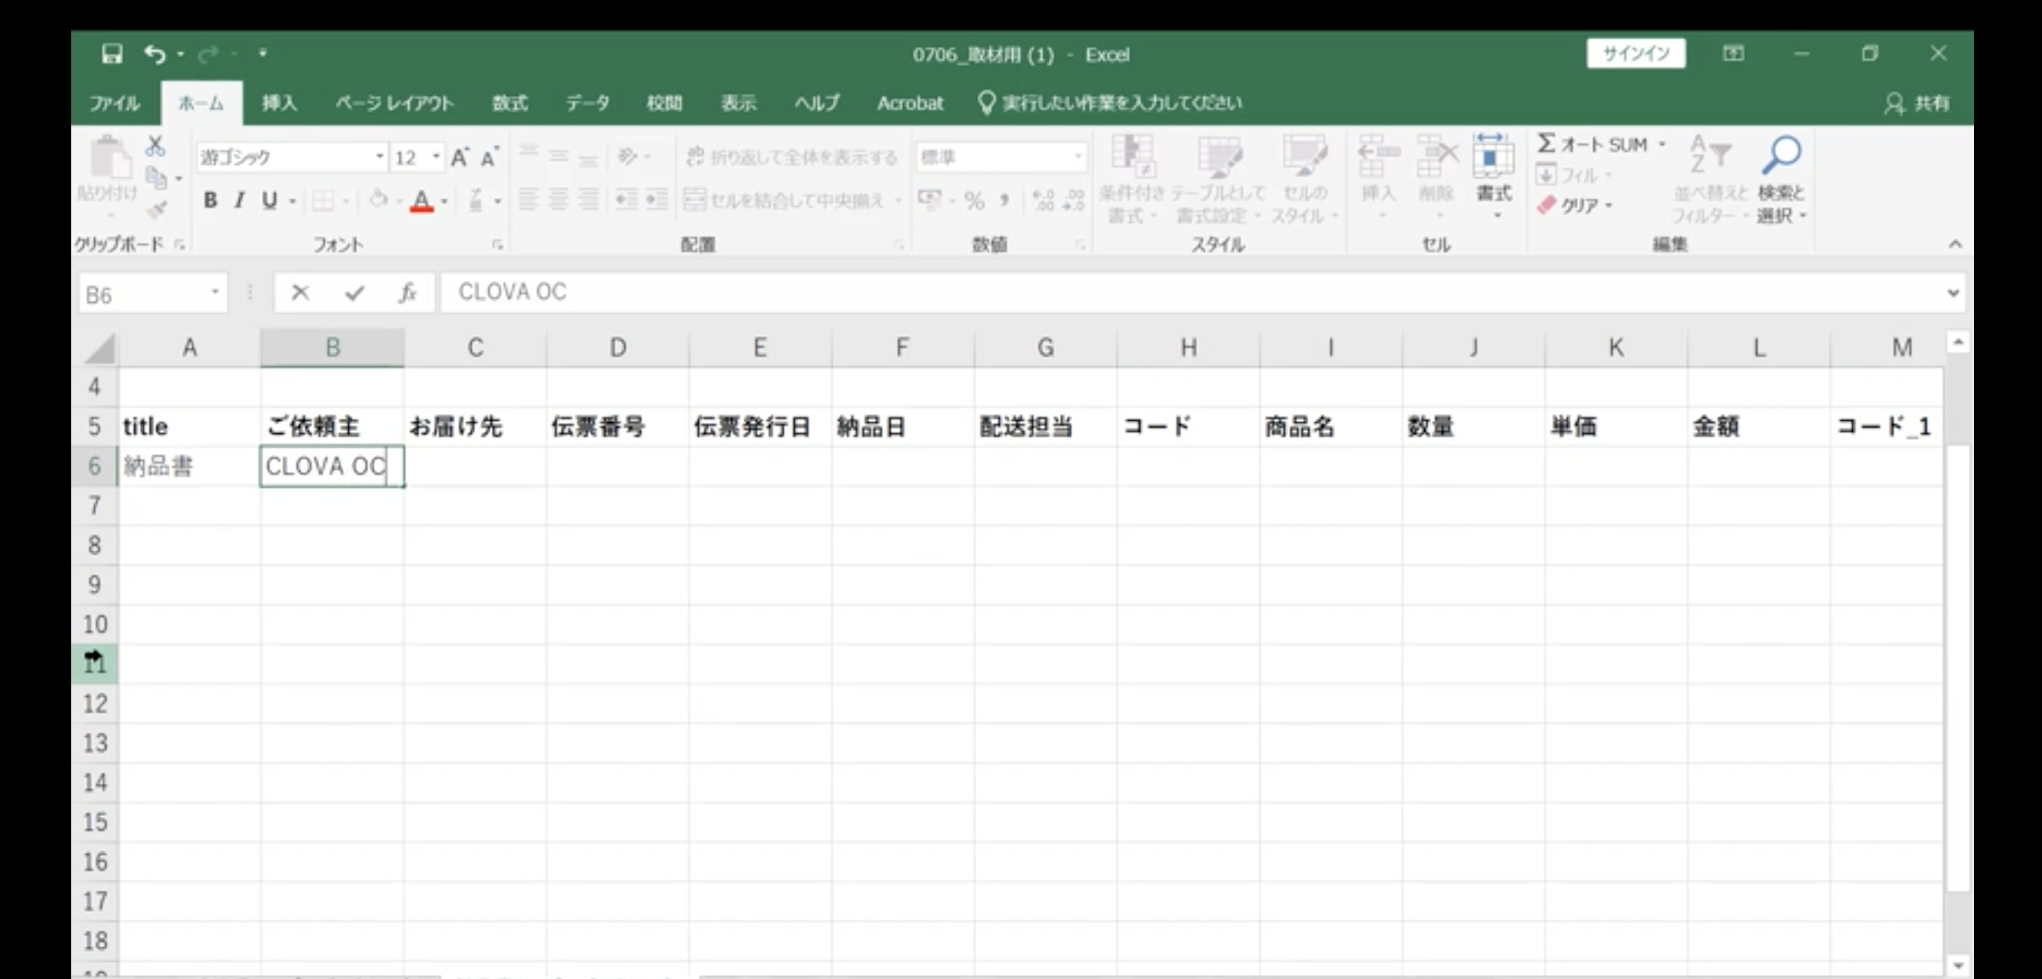Screen dimensions: 2042x979
Task: Click the AutoSum sigma icon
Action: click(1546, 143)
